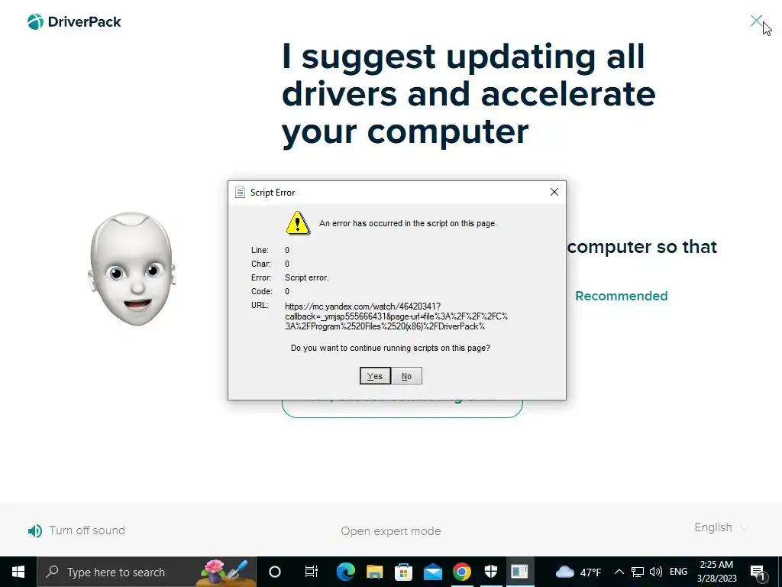
Task: Click the clock showing 2:25 AM
Action: point(716,572)
